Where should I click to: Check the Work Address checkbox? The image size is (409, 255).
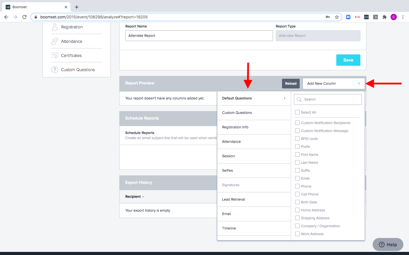(297, 234)
